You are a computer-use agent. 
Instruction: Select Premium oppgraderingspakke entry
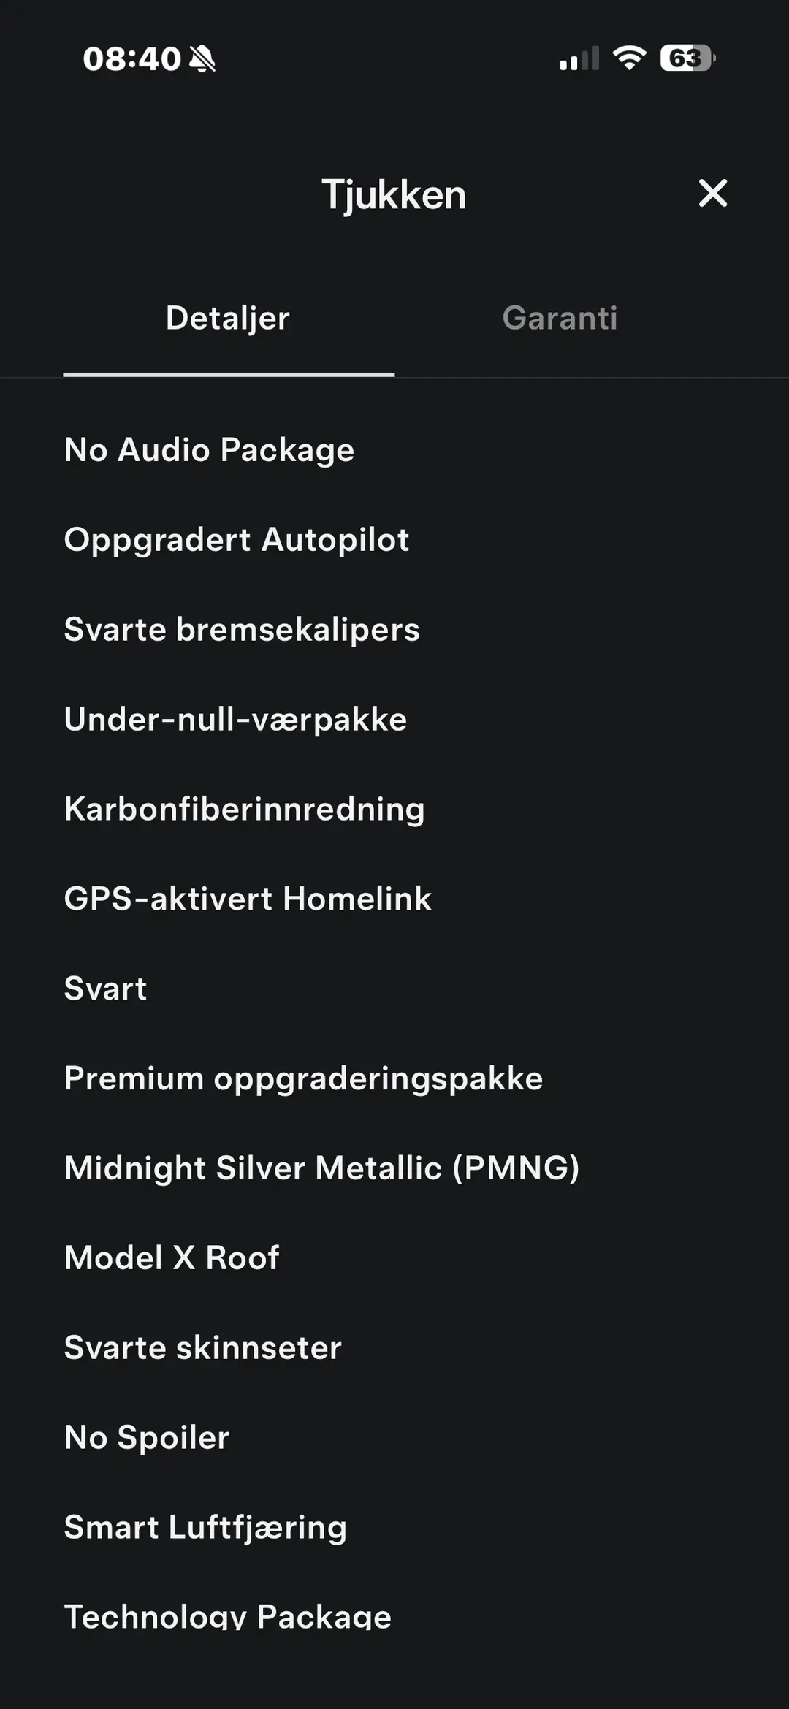coord(303,1078)
